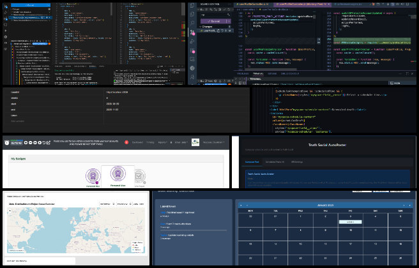This screenshot has width=419, height=268.
Task: Open Run and Debug in purple-themed VS Code
Action: 192,41
